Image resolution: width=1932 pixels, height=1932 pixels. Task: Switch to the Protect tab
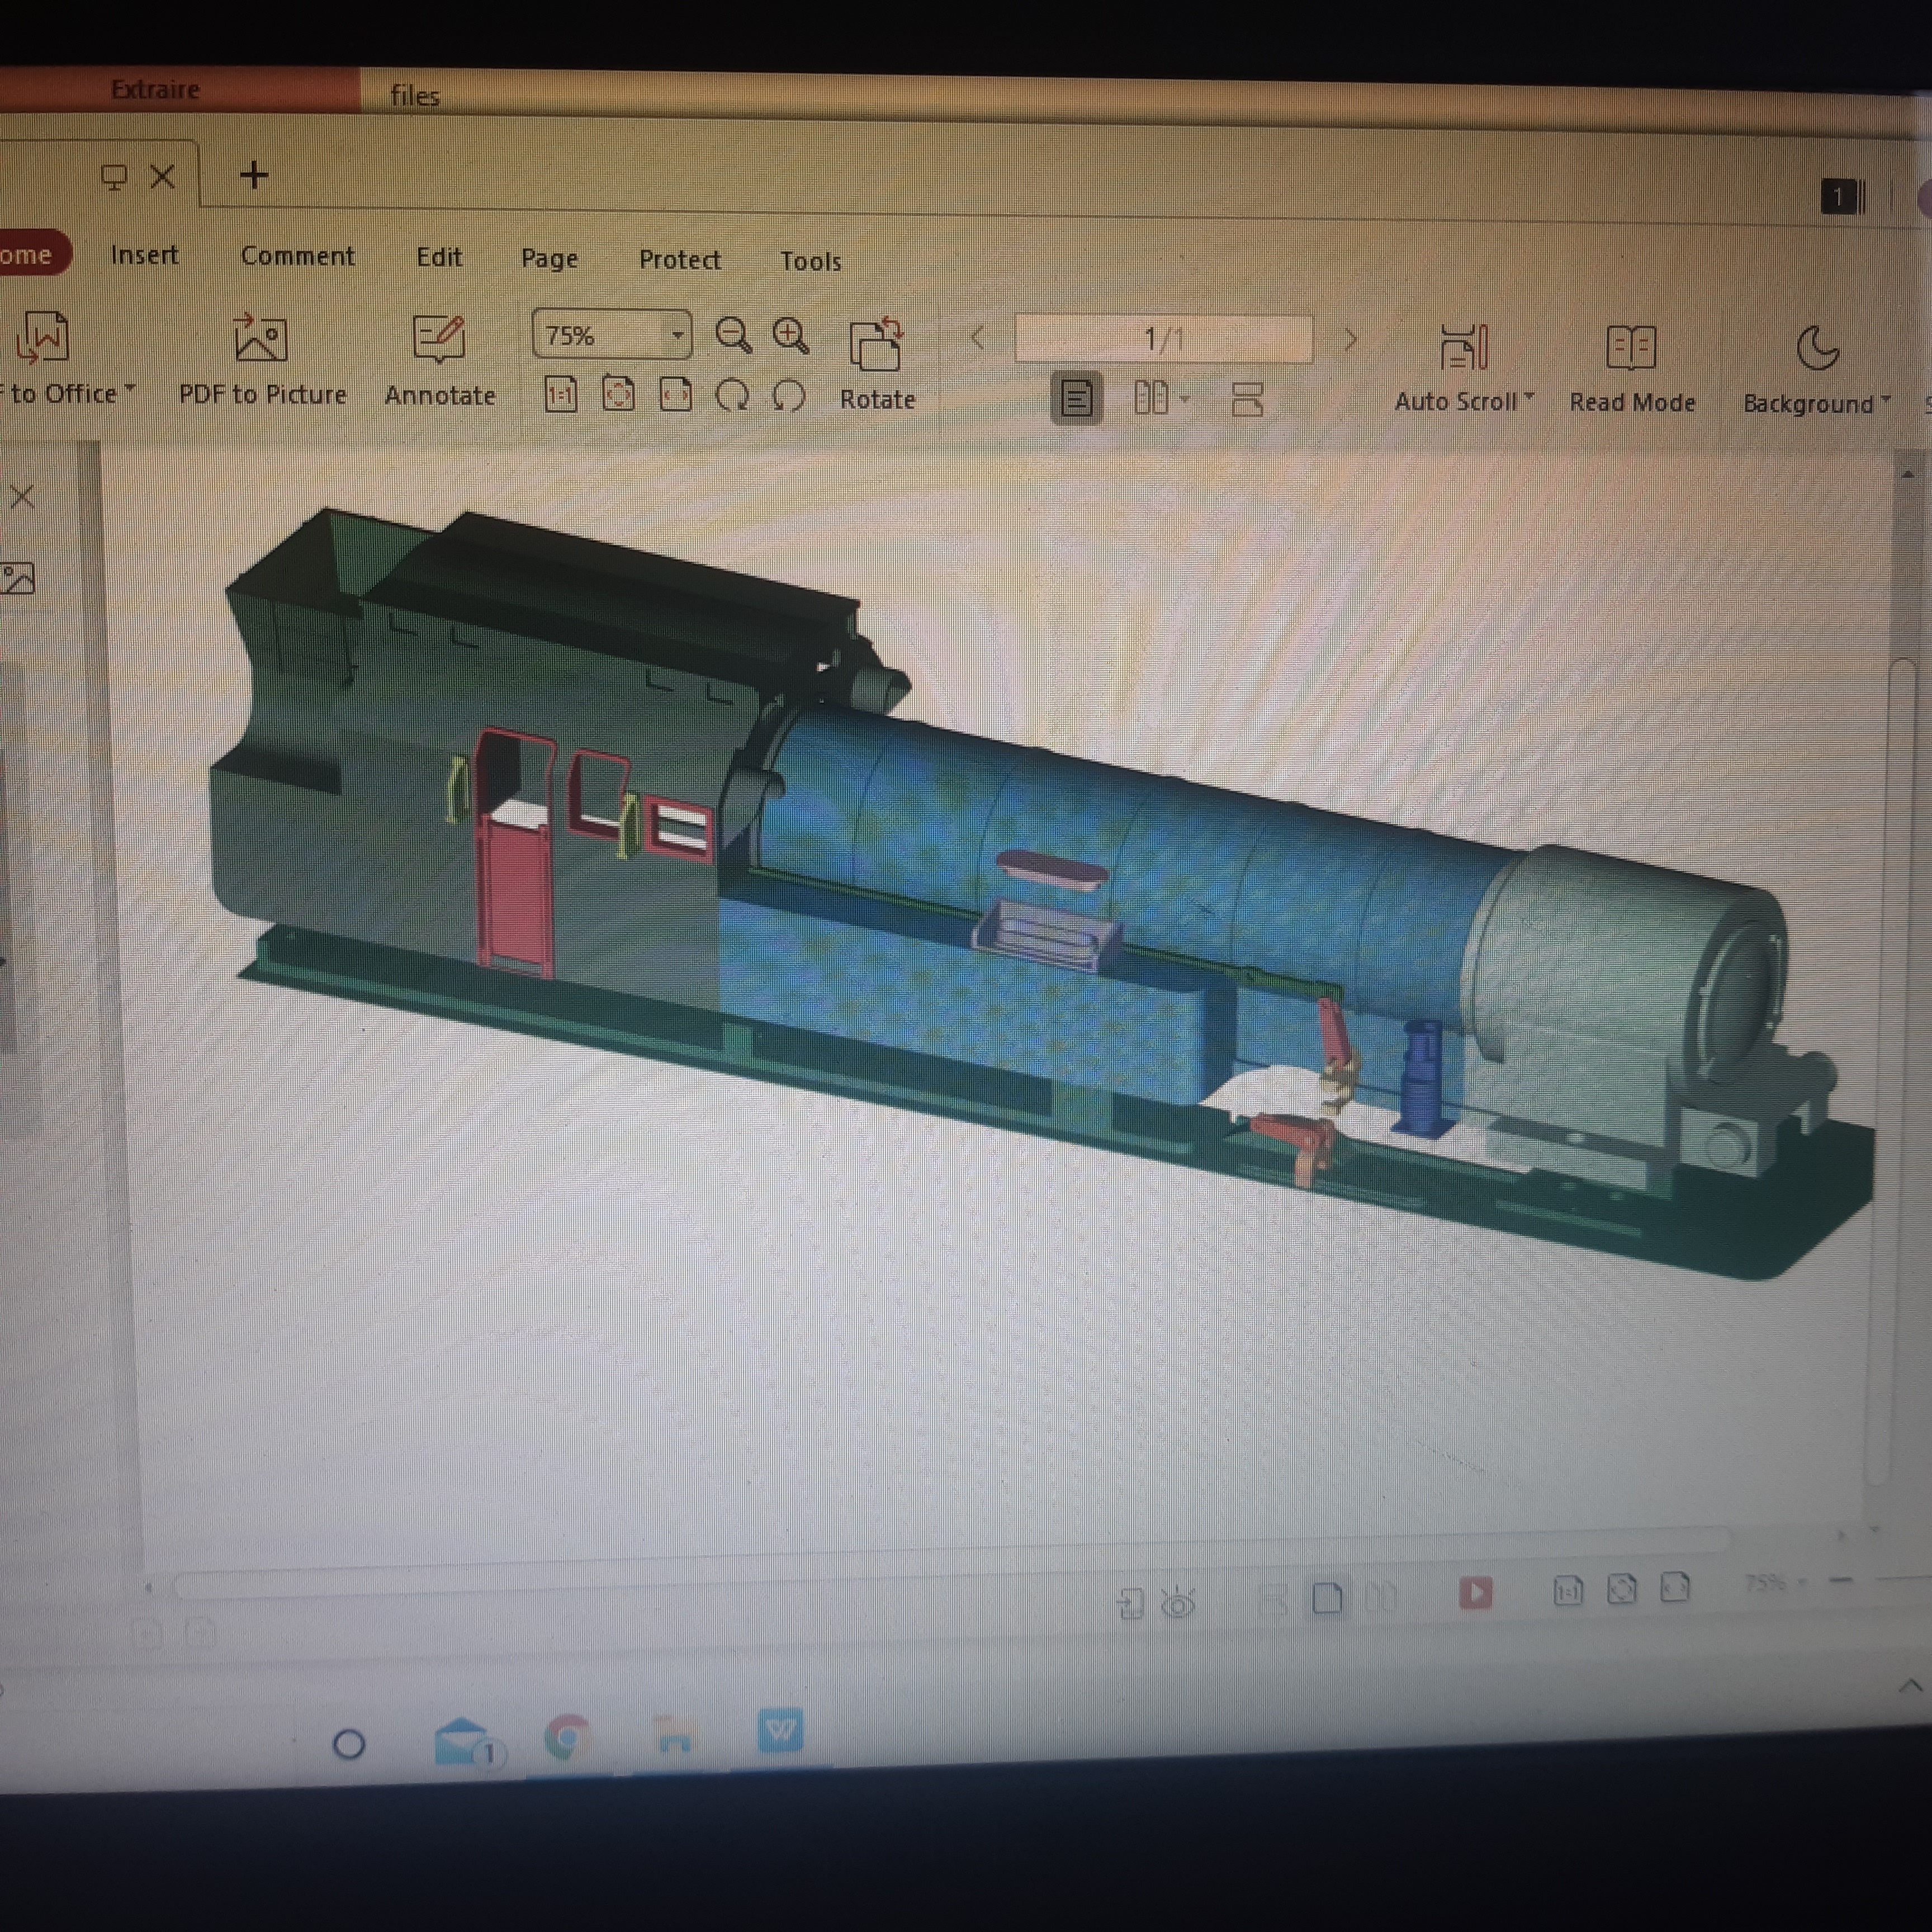[x=680, y=260]
